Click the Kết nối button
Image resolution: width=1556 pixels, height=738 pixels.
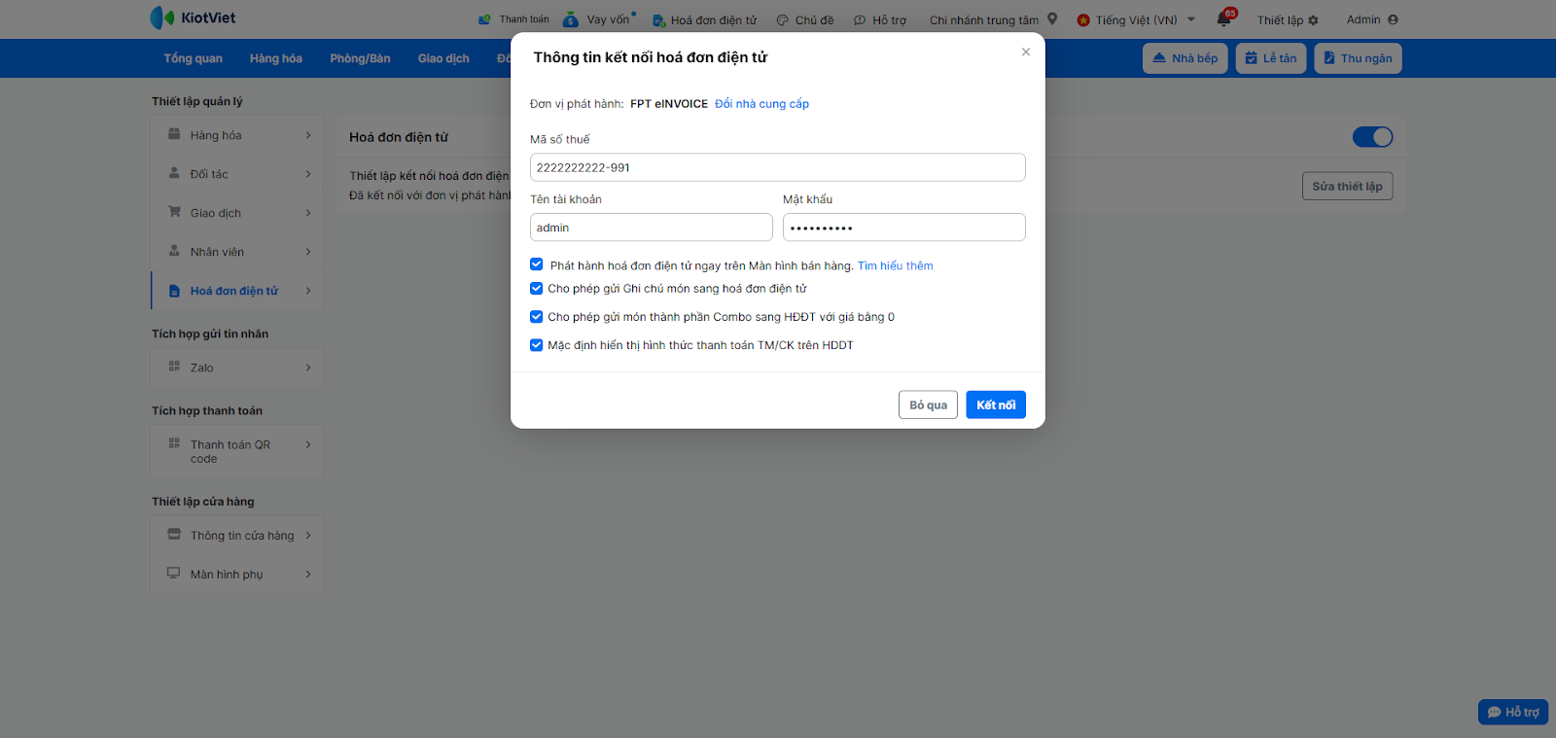pos(995,405)
